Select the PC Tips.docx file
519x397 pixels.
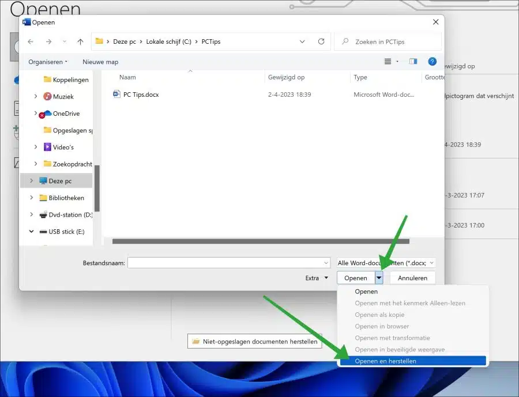141,94
